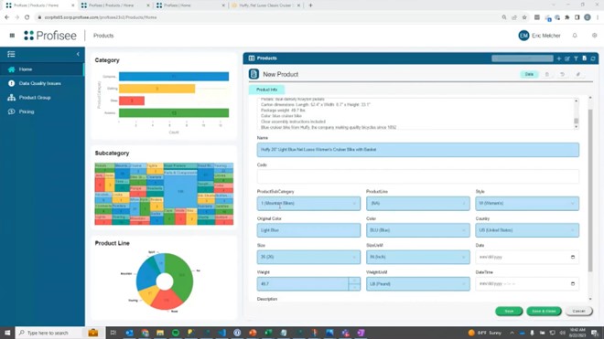This screenshot has width=604, height=339.
Task: Click the form's vertical scrollbar
Action: [x=590, y=190]
